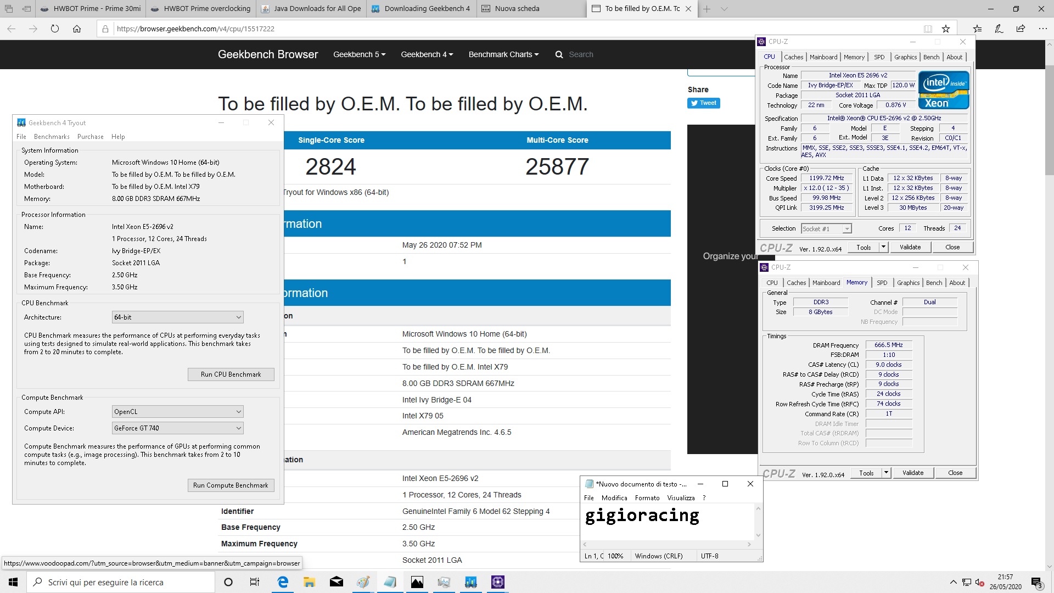The image size is (1054, 593).
Task: Open Windows Start menu
Action: (13, 582)
